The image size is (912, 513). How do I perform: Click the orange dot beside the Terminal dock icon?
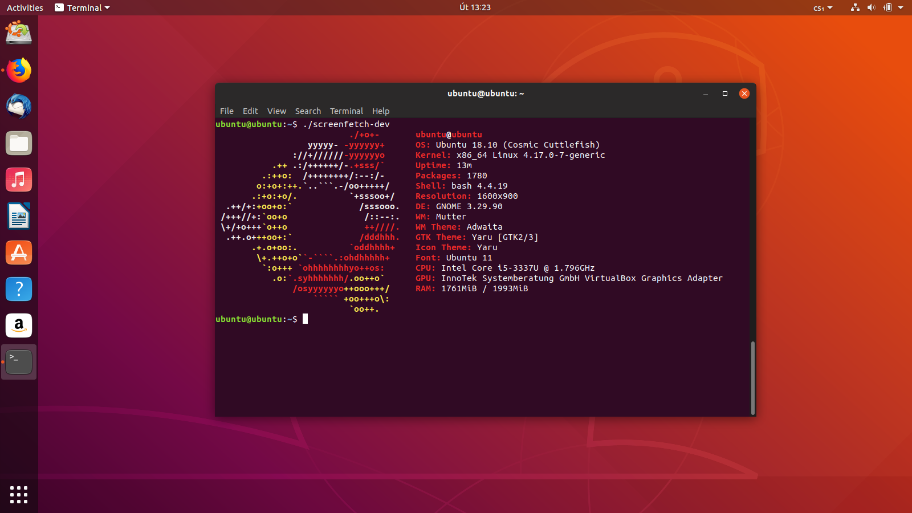coord(4,362)
